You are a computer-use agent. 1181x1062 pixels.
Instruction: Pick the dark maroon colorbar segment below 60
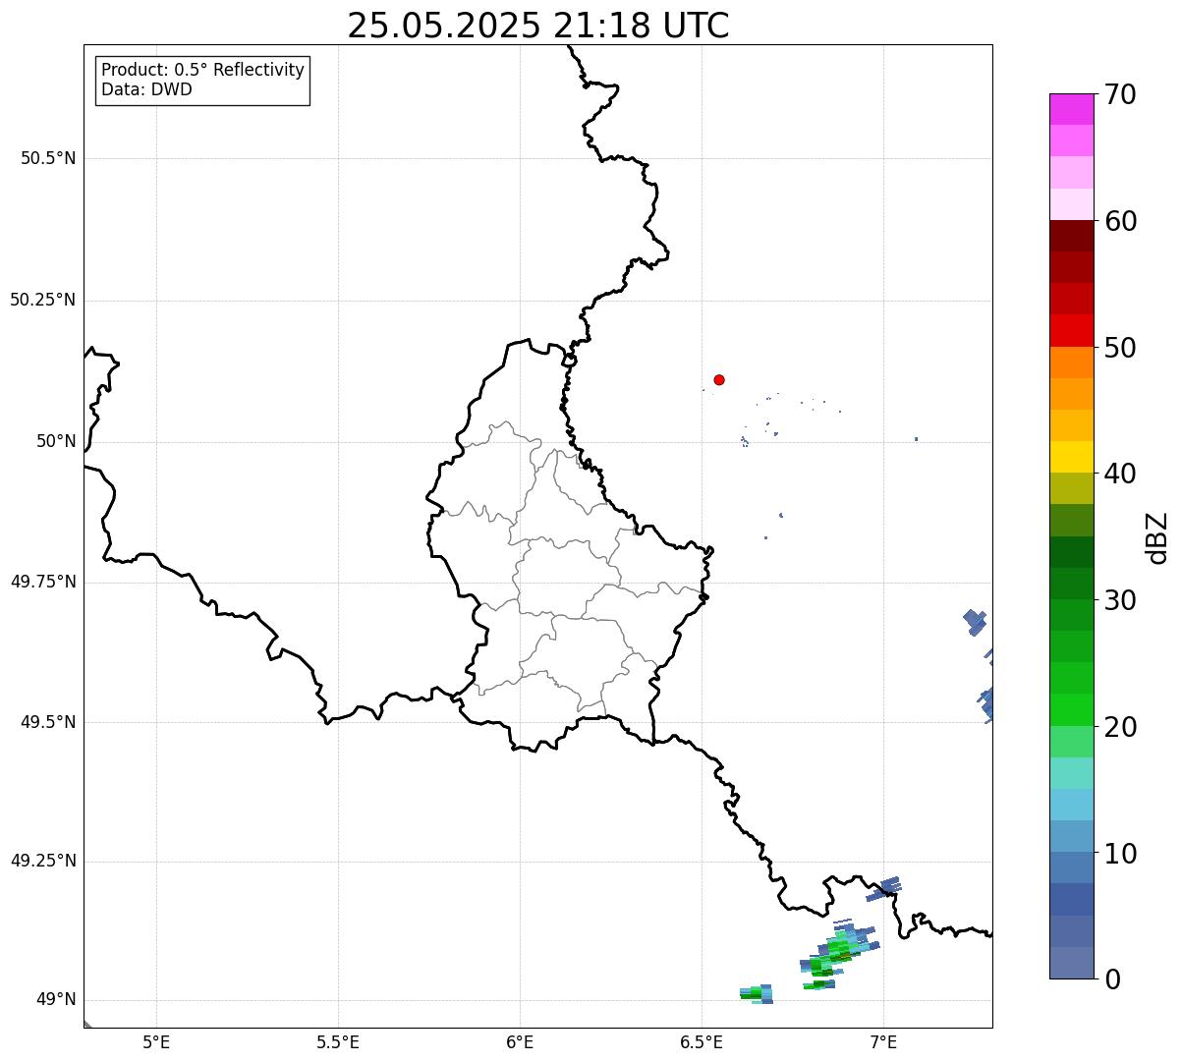[1071, 236]
